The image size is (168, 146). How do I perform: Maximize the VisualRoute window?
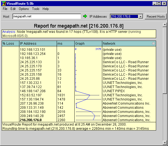(x=159, y=4)
